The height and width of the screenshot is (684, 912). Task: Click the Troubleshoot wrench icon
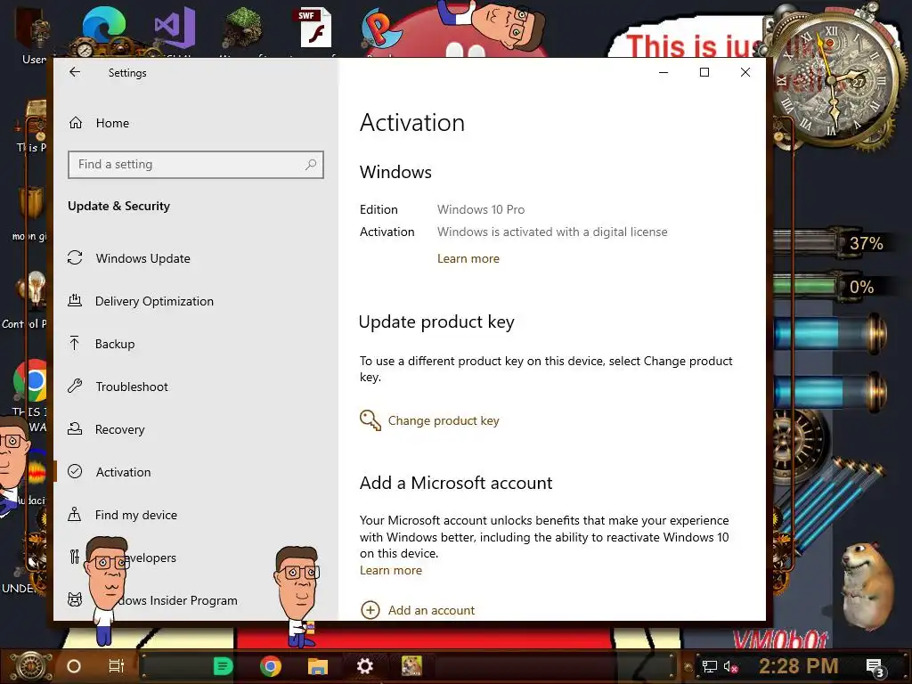[x=75, y=386]
